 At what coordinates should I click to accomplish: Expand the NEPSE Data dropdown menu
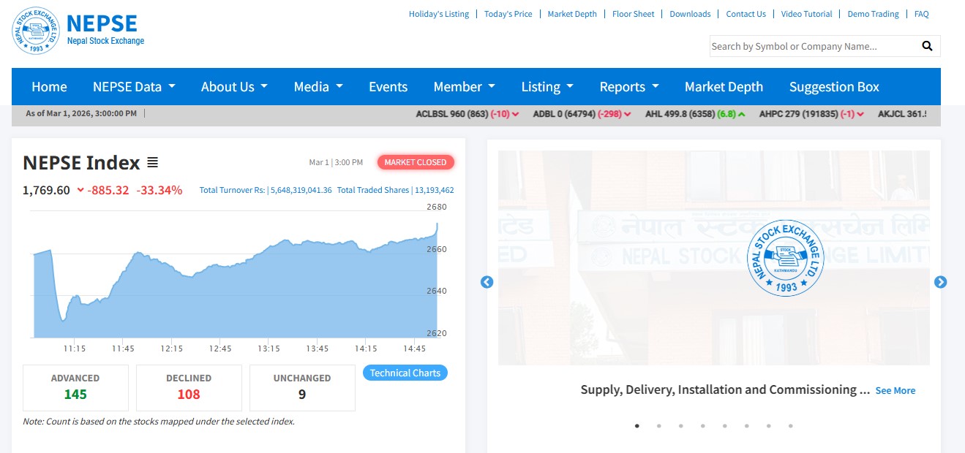point(134,87)
